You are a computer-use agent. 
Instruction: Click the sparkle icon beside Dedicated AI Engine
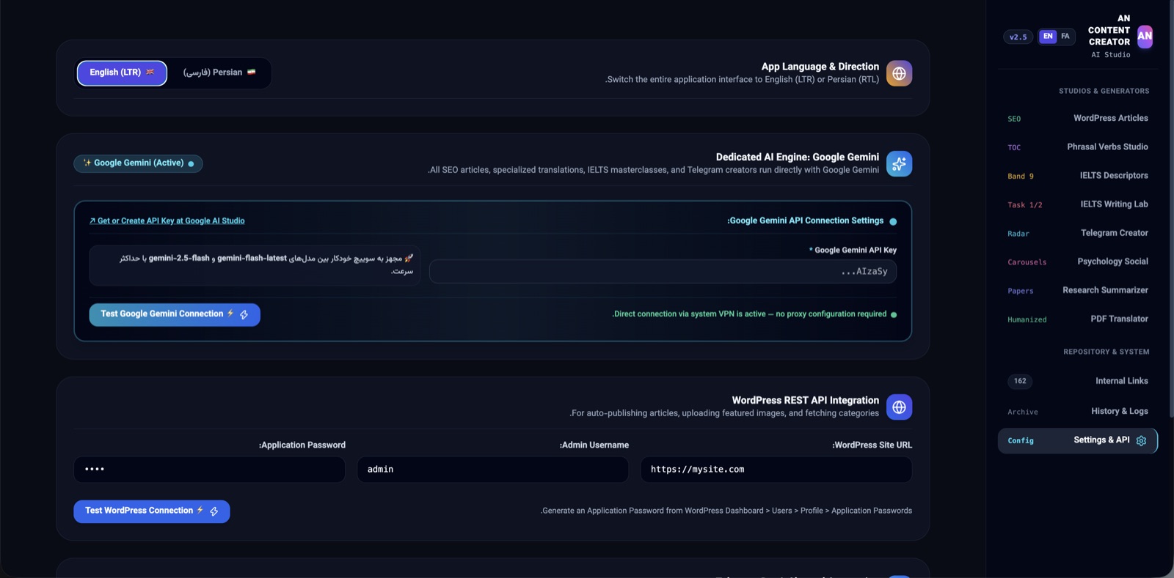[899, 164]
